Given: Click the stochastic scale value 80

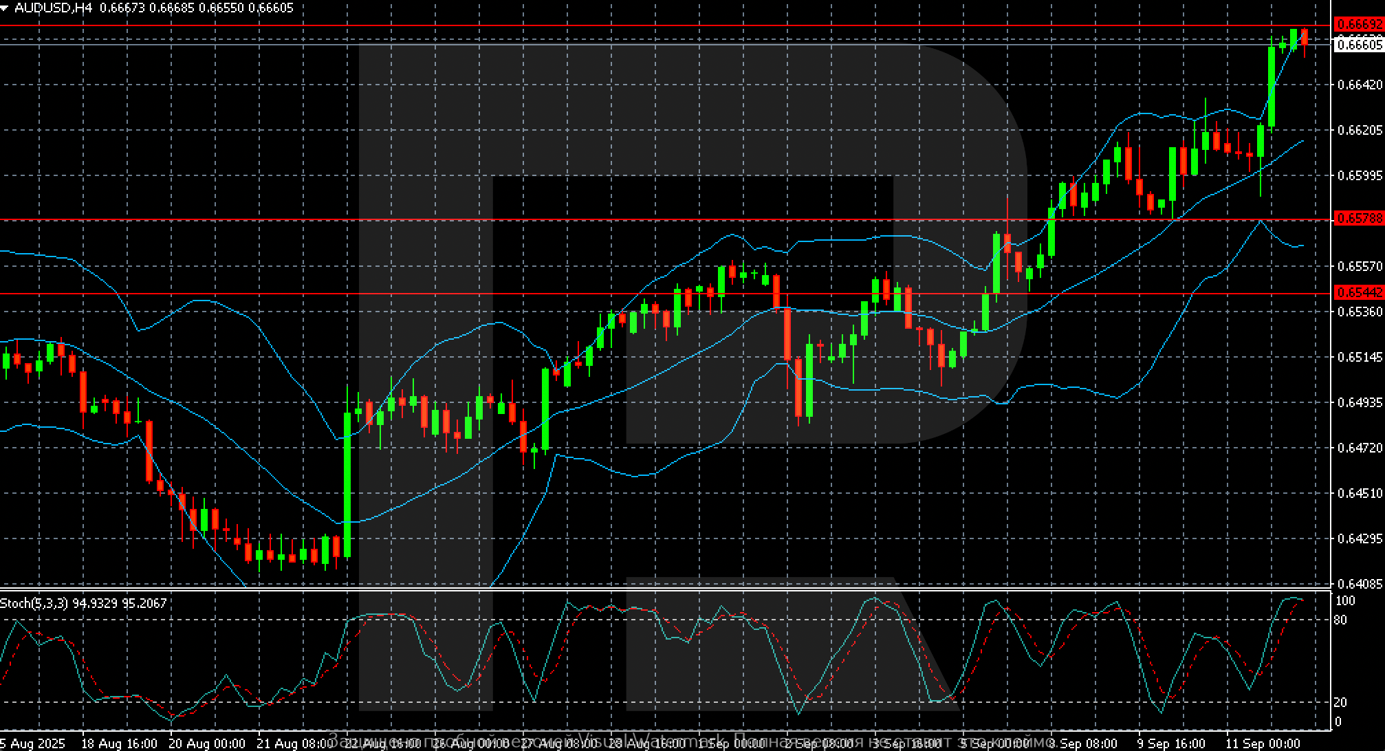Looking at the screenshot, I should point(1340,620).
